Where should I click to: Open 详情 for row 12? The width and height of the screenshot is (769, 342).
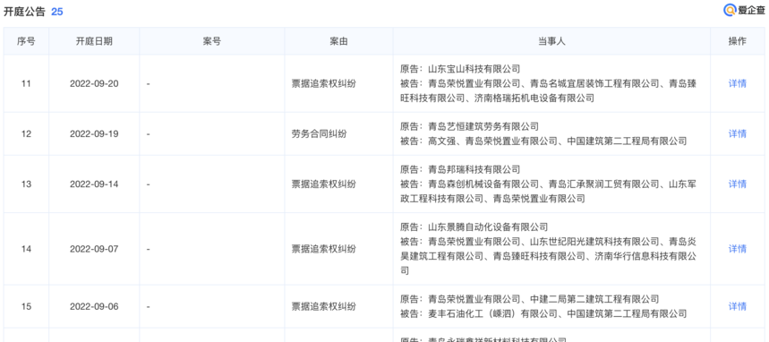pos(737,134)
